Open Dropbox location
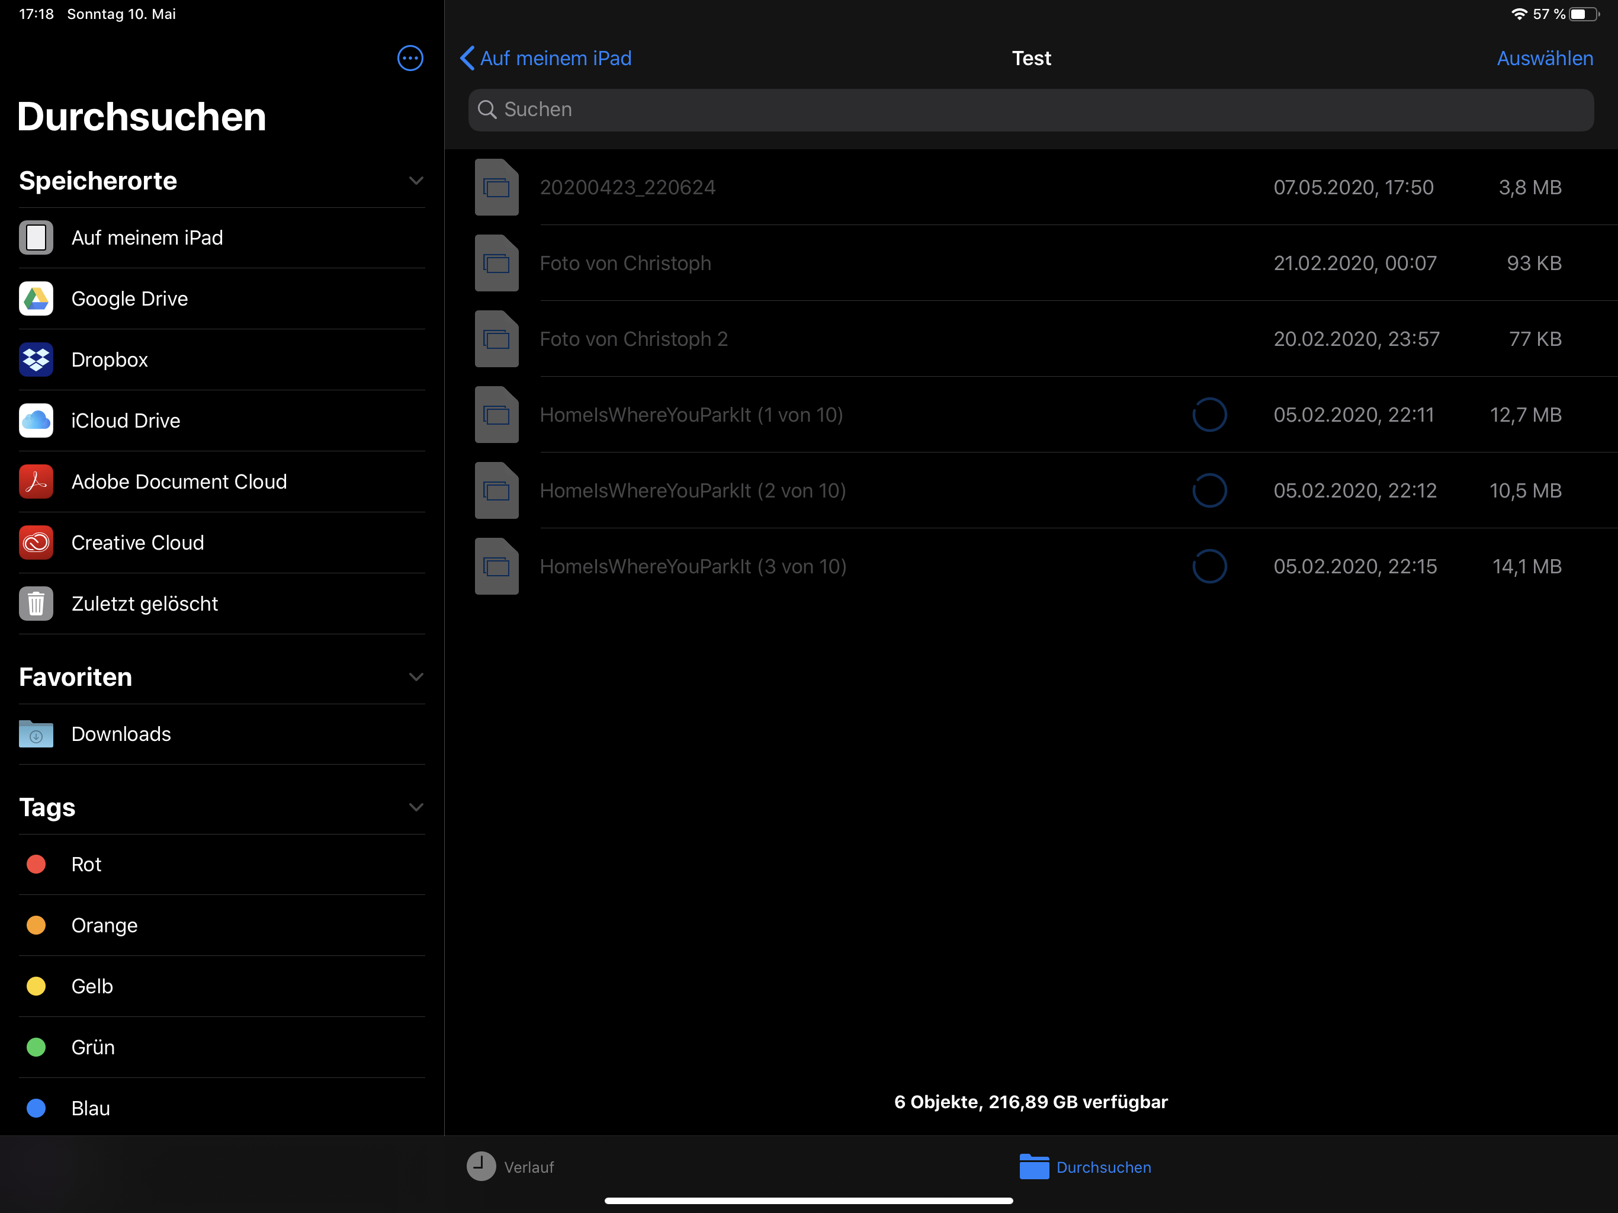Viewport: 1618px width, 1213px height. point(109,359)
